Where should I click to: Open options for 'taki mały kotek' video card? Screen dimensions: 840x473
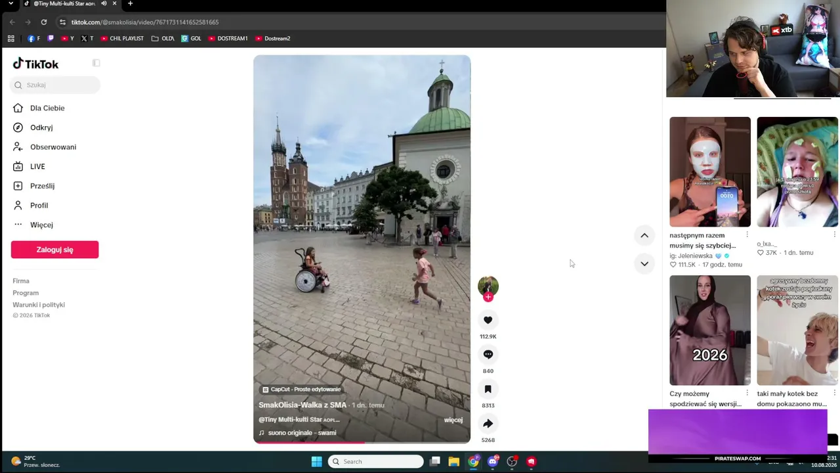click(834, 393)
